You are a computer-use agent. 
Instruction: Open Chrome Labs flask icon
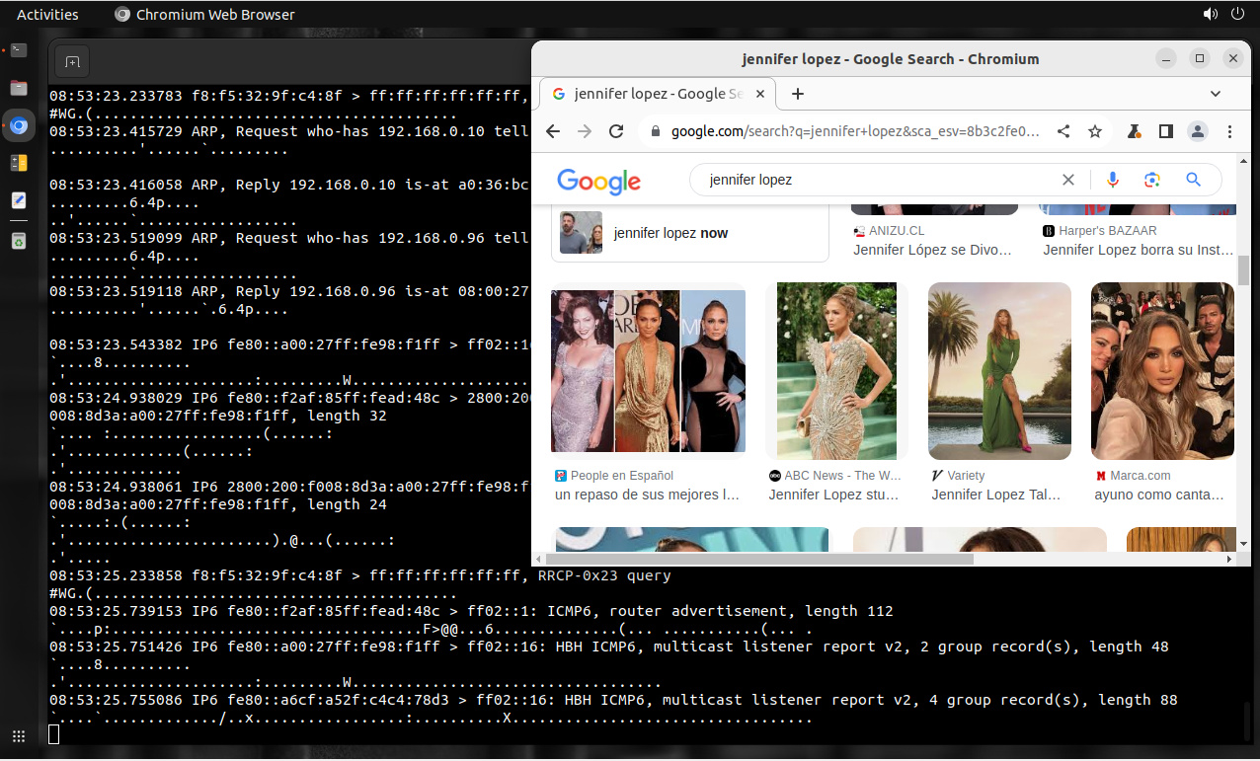pos(1135,131)
